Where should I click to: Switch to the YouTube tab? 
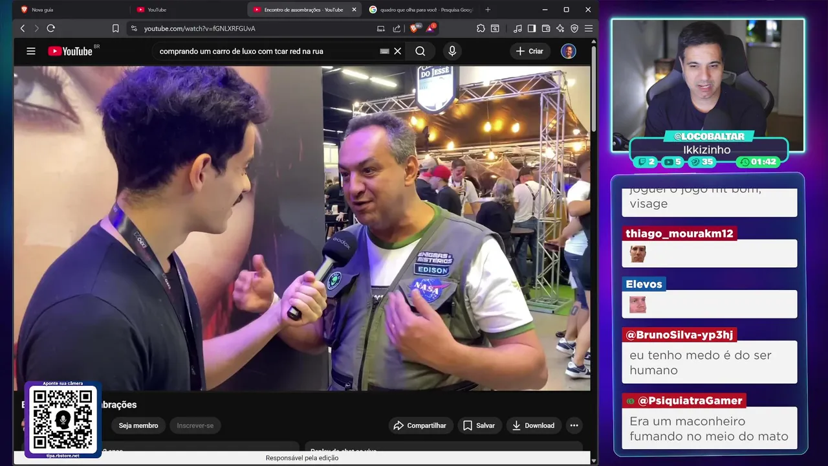click(188, 10)
